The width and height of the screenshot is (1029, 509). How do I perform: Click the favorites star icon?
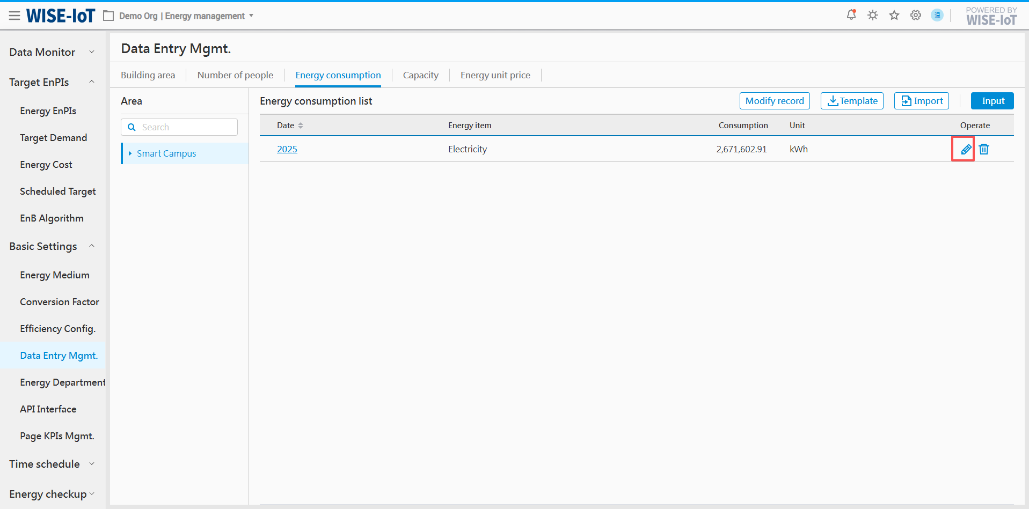pos(894,16)
